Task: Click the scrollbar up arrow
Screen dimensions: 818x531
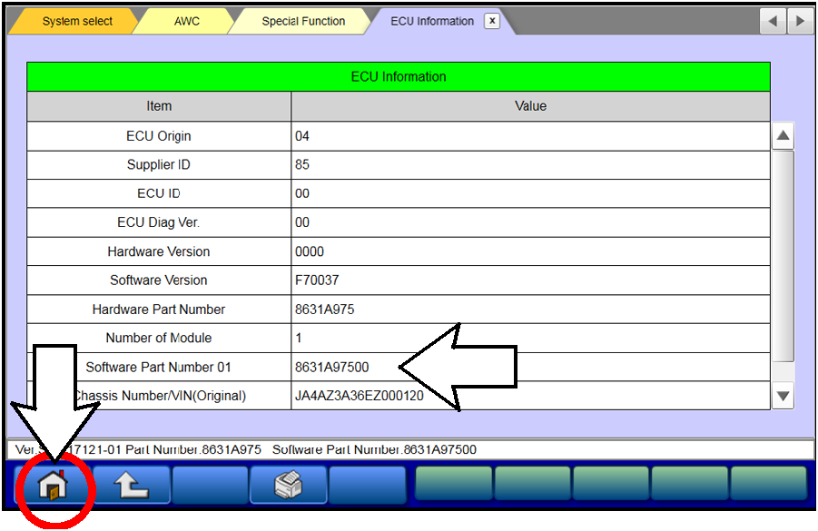Action: click(783, 135)
